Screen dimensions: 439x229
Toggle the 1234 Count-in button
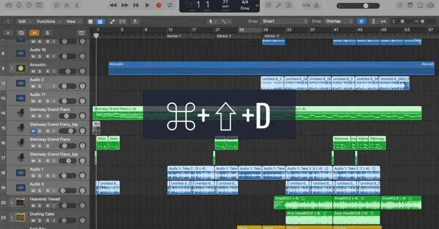[306, 5]
